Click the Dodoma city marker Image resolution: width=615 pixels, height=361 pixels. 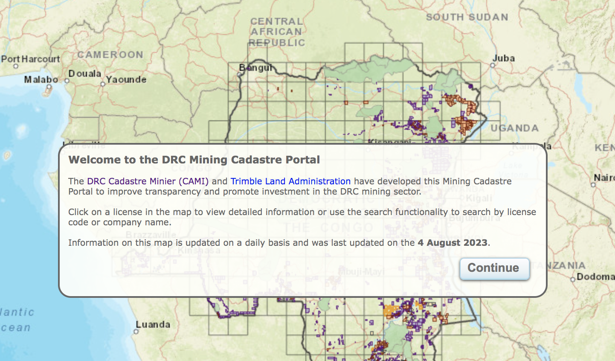573,279
